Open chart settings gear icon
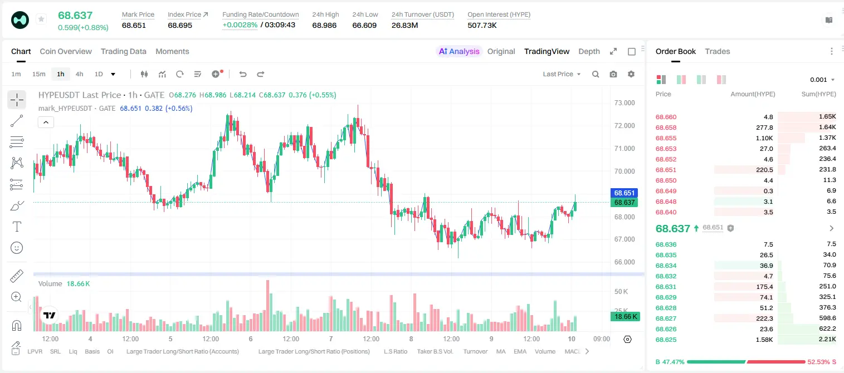Viewport: 844px width, 373px height. pyautogui.click(x=631, y=74)
